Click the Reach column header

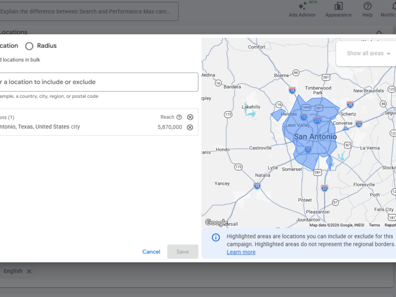click(x=167, y=117)
